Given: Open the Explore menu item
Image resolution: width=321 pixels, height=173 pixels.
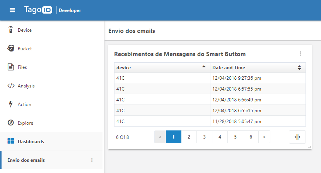Looking at the screenshot, I should pos(26,123).
